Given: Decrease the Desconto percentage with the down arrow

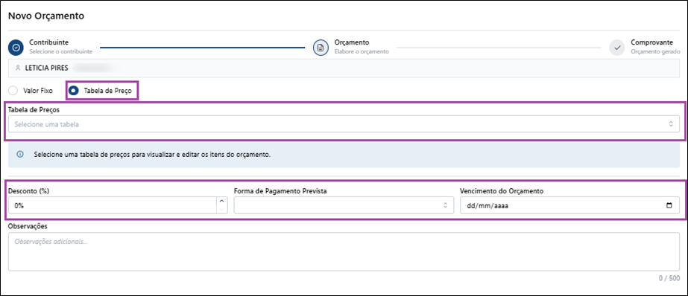Looking at the screenshot, I should [221, 209].
